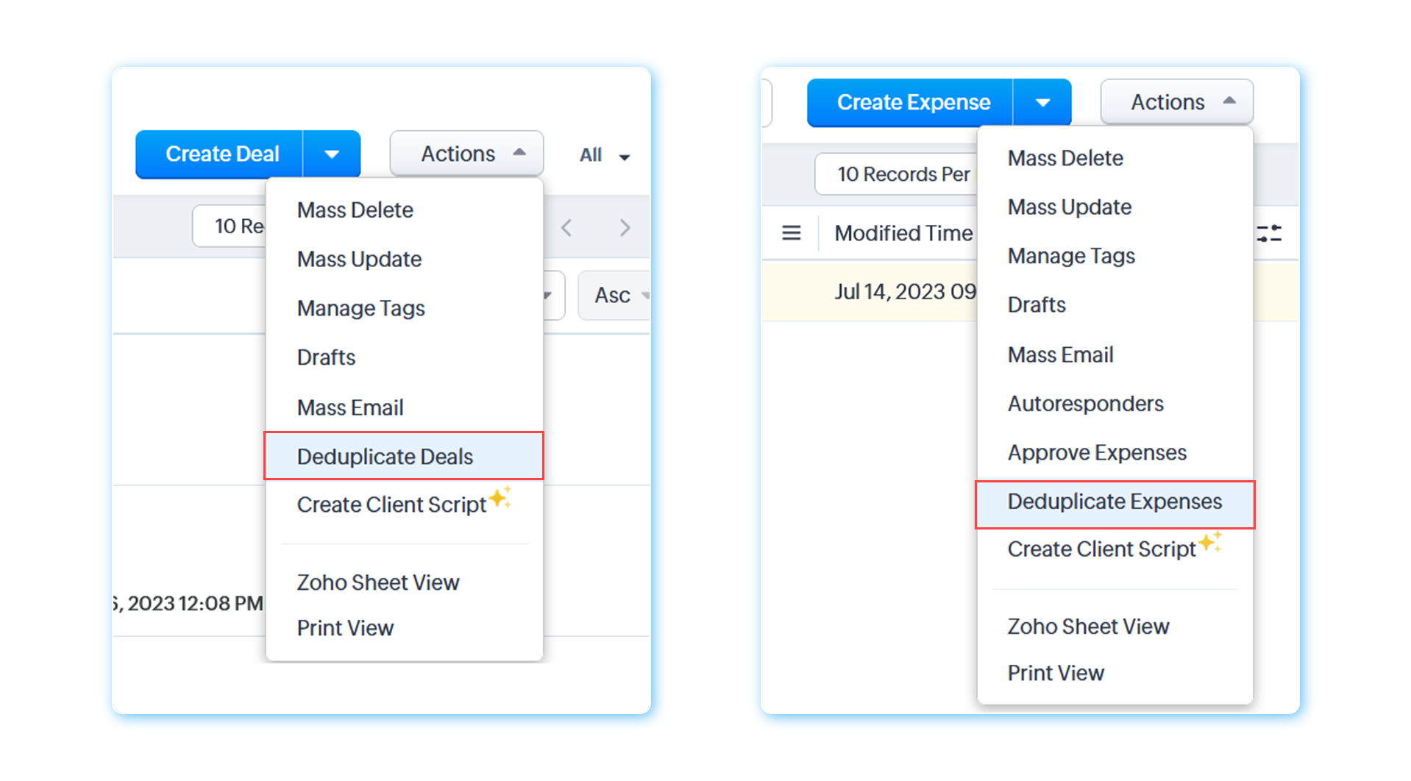1411x781 pixels.
Task: Go to next page arrow in Deals
Action: pyautogui.click(x=625, y=228)
